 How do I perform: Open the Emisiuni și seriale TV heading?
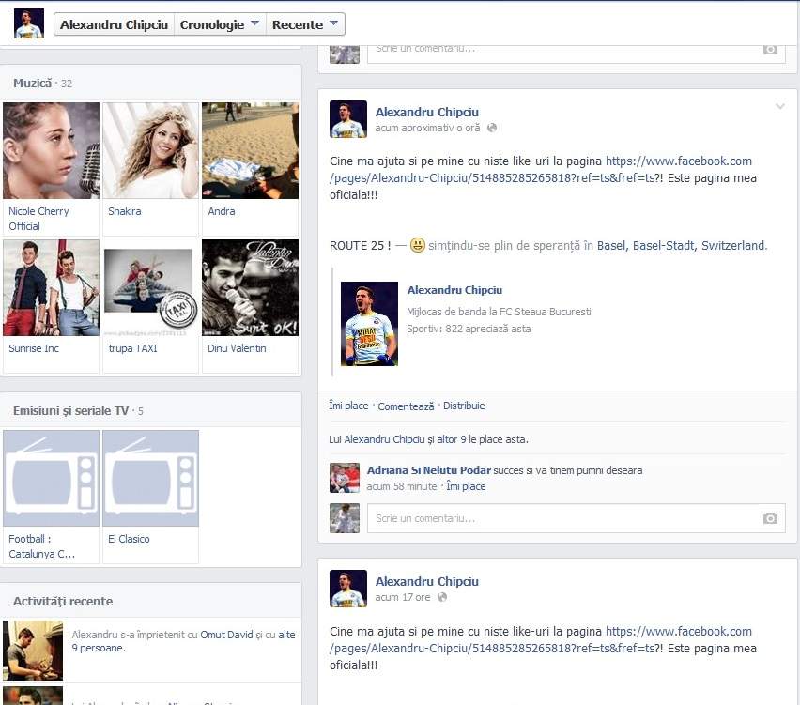[x=71, y=410]
